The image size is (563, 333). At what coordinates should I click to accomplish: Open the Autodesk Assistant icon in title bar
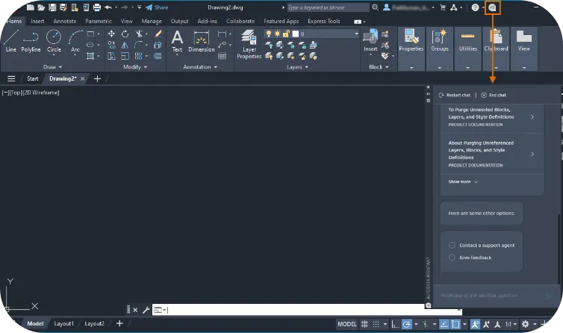click(x=492, y=7)
